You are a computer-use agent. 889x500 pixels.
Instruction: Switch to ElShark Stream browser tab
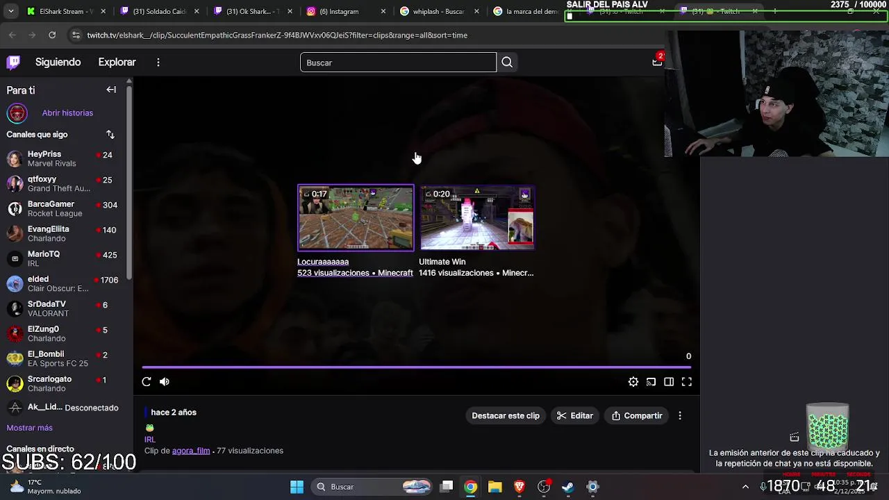click(67, 11)
